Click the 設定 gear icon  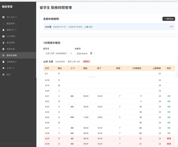coord(3,75)
